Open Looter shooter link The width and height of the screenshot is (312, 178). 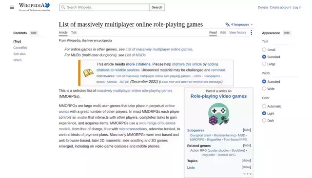[219, 150]
